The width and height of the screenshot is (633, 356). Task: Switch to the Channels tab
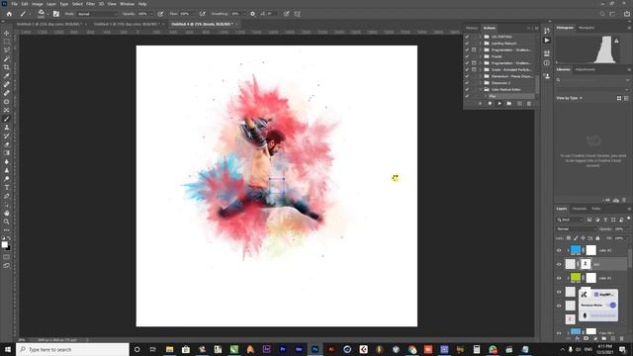pyautogui.click(x=580, y=209)
